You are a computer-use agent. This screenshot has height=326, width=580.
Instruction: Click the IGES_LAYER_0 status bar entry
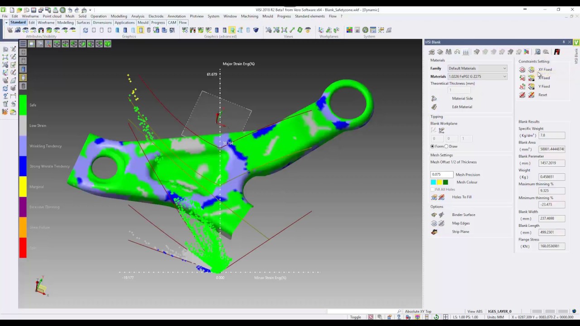499,312
